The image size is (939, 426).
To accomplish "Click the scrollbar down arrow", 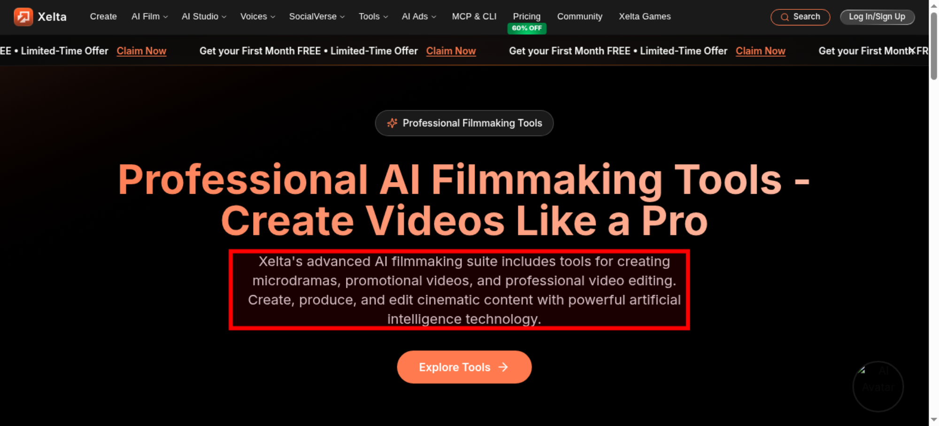I will [x=934, y=419].
